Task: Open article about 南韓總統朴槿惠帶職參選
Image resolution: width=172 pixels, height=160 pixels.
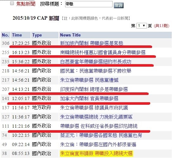Action: (x=103, y=52)
